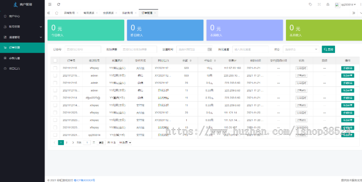Click the page number jump input
Viewport: 362px width, 182px height.
87,143
